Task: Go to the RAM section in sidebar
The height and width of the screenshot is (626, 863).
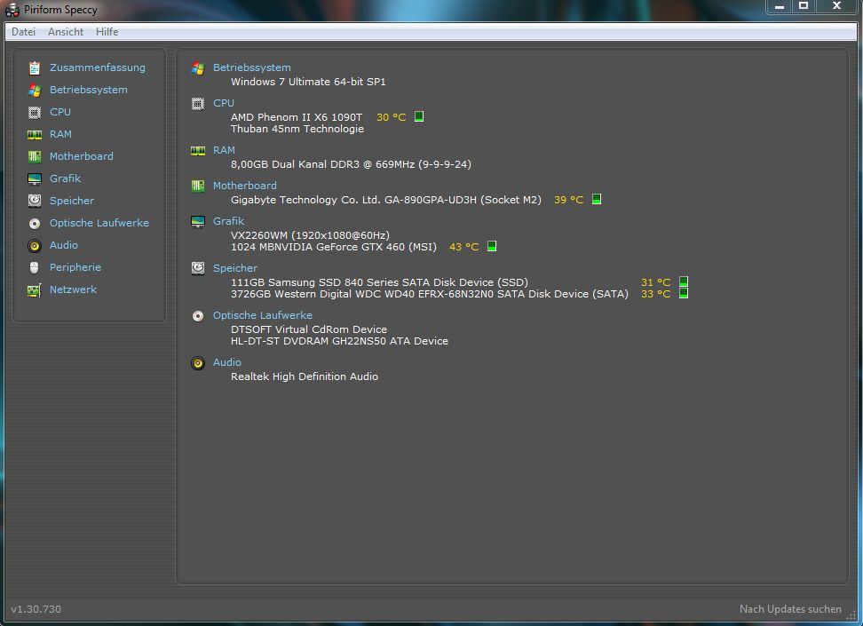Action: pos(60,134)
